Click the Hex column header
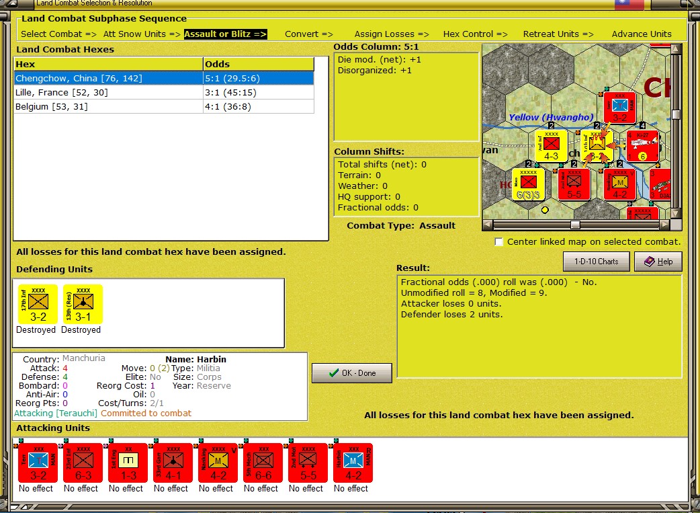700x513 pixels. coord(108,64)
